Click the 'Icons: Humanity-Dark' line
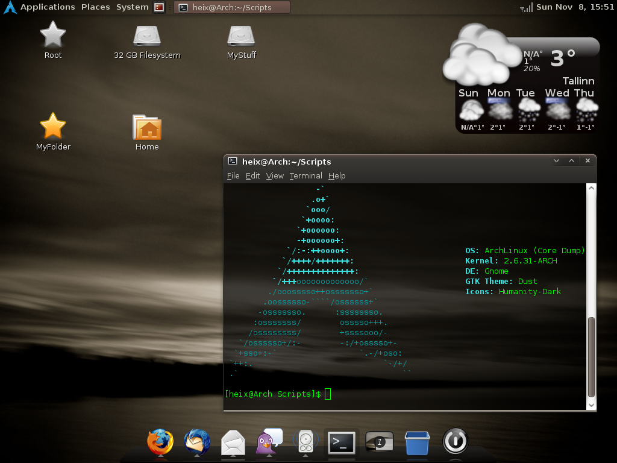Image resolution: width=617 pixels, height=463 pixels. [513, 291]
